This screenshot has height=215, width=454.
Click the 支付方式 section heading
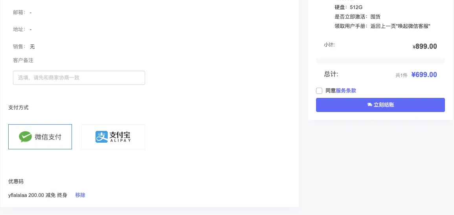[18, 107]
